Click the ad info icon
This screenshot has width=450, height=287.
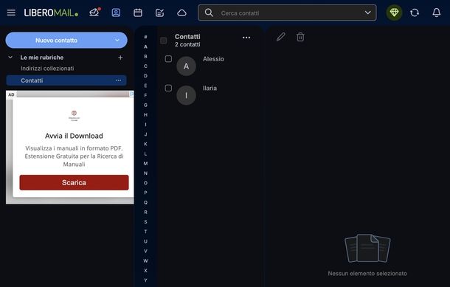(x=131, y=94)
